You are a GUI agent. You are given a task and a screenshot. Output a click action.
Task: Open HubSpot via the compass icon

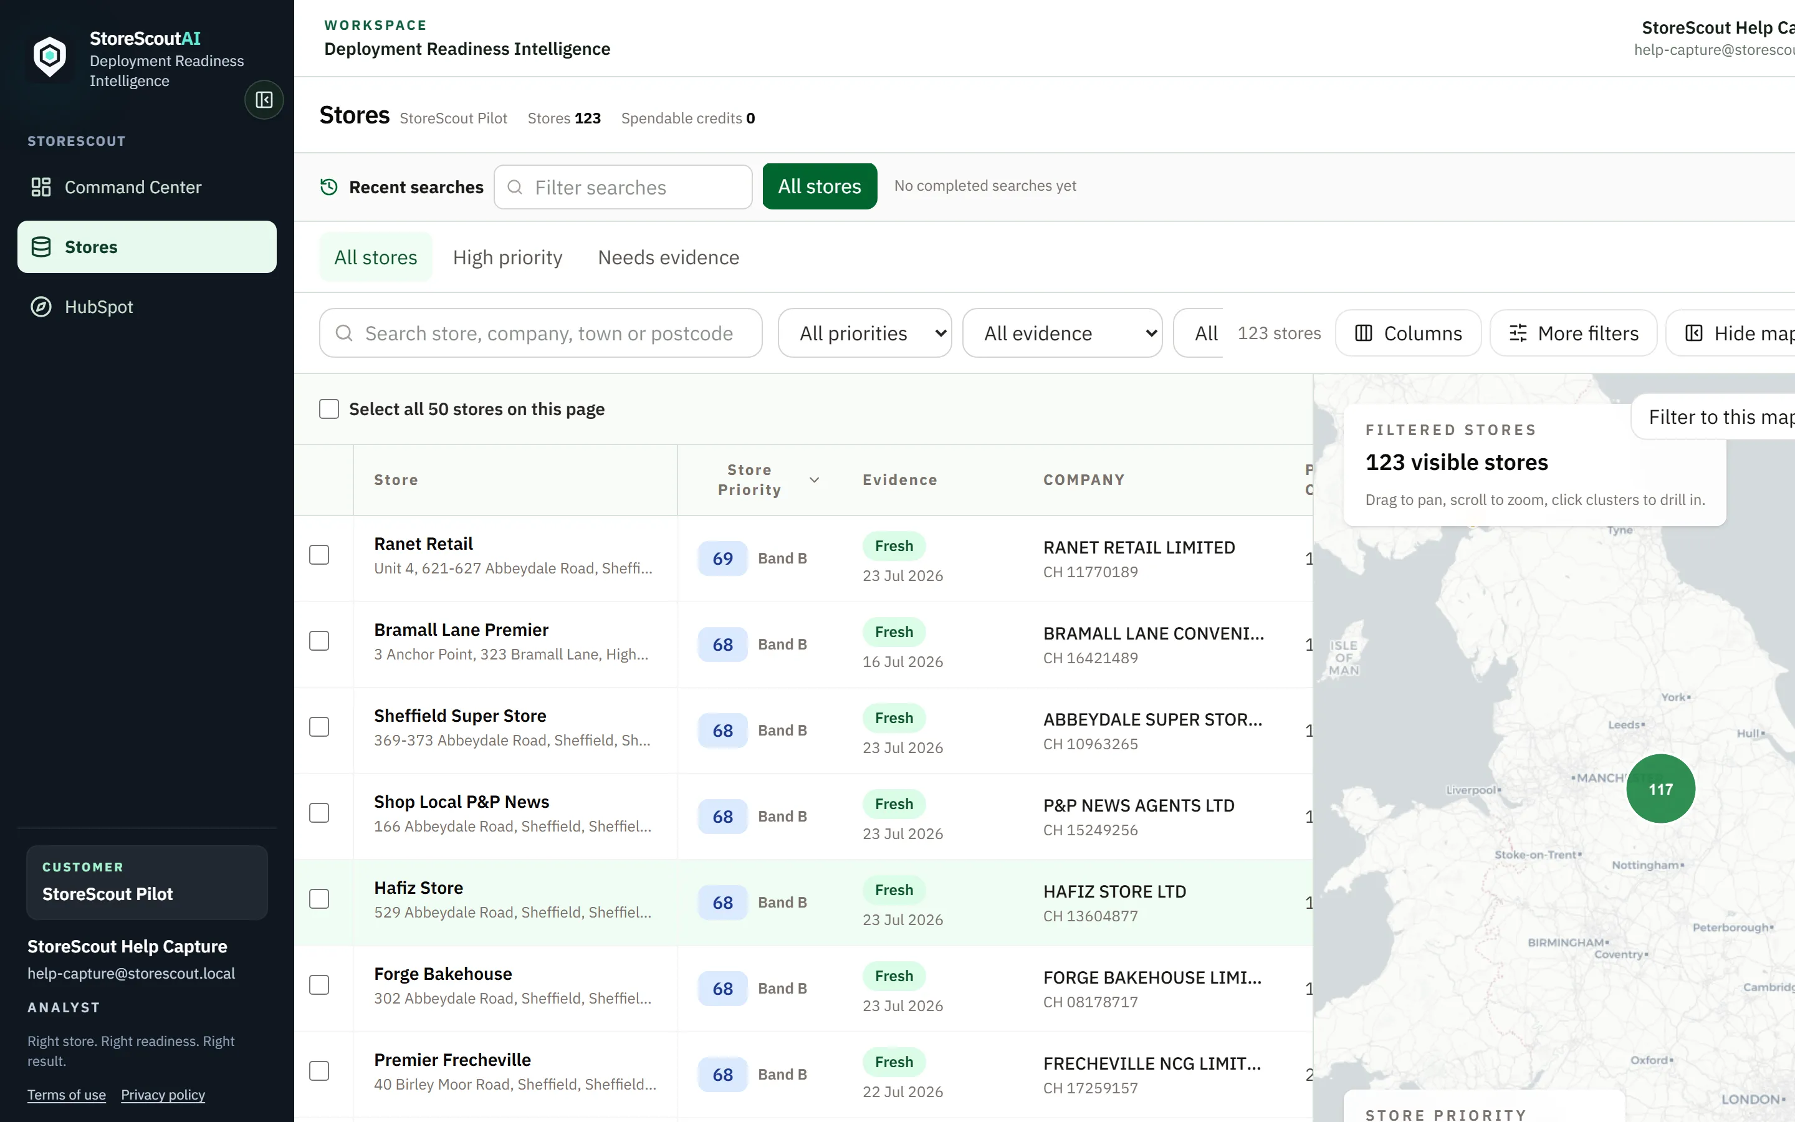click(41, 307)
